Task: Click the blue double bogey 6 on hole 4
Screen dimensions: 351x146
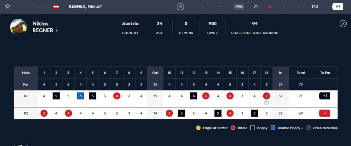Action: tap(81, 96)
